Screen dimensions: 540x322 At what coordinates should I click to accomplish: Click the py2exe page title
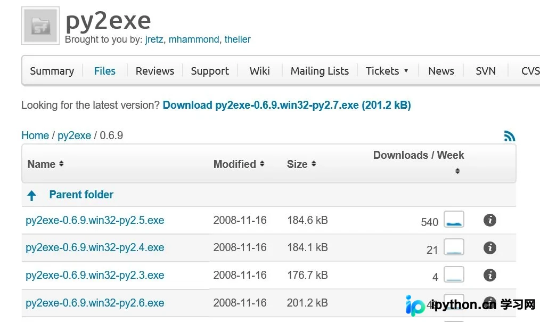point(108,21)
